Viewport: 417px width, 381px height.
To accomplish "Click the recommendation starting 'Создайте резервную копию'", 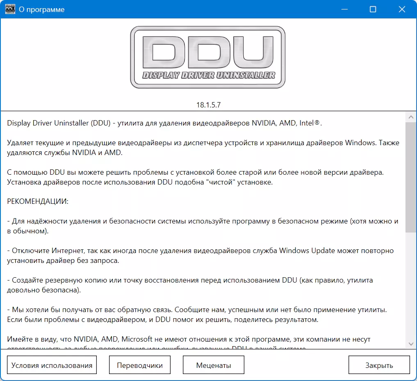I will (x=190, y=285).
